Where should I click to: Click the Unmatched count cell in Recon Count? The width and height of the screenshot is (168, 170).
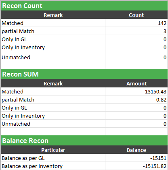(x=136, y=56)
